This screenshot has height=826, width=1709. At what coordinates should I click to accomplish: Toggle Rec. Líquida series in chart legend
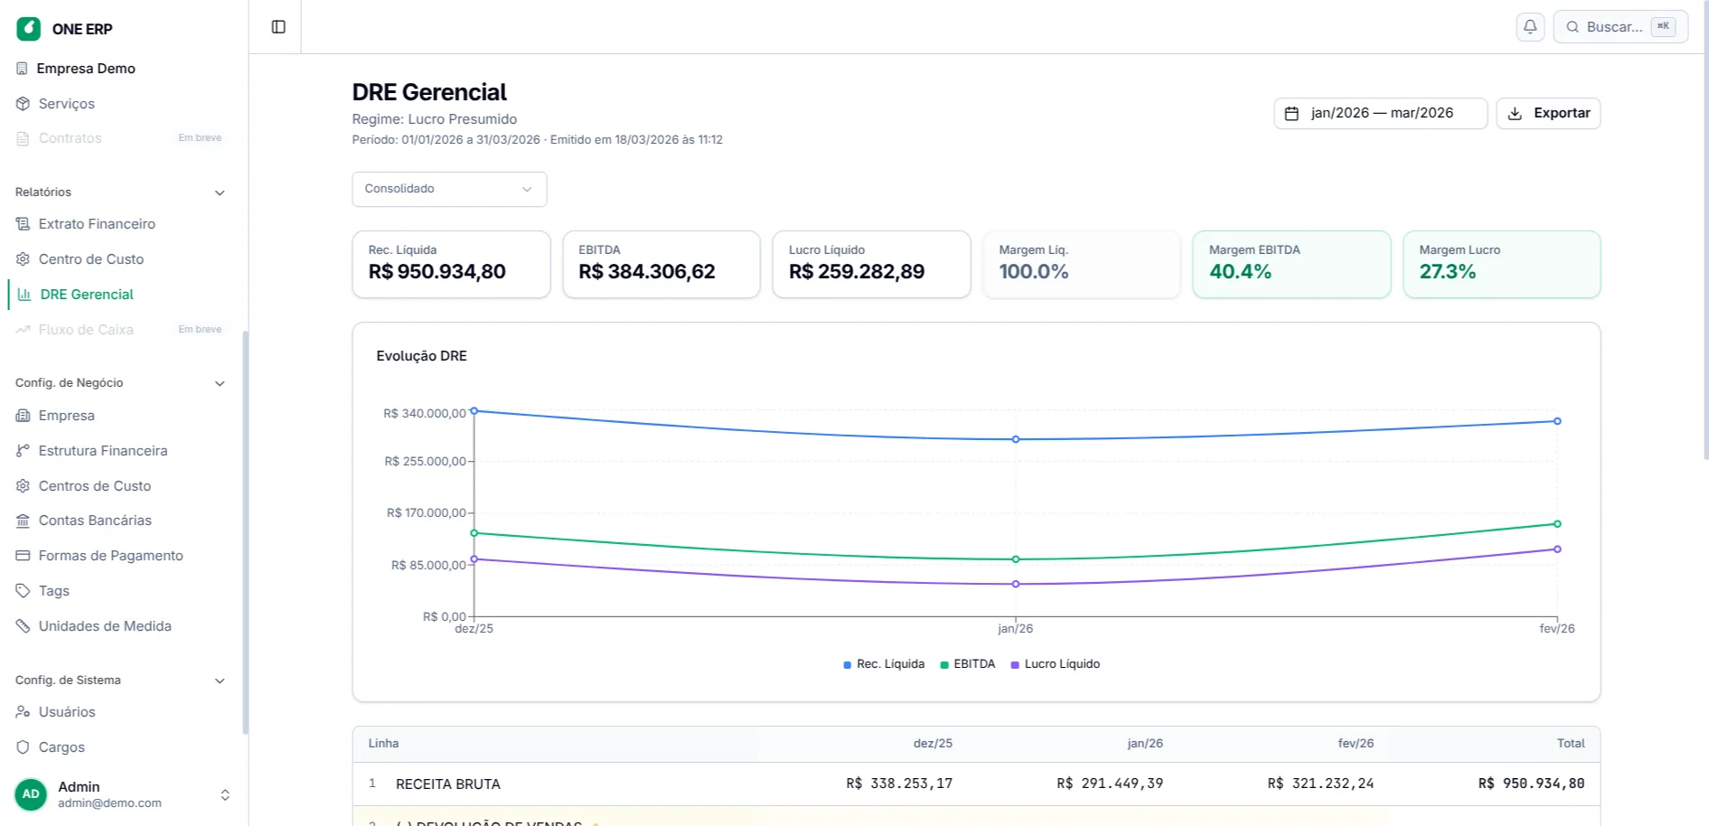pos(883,664)
